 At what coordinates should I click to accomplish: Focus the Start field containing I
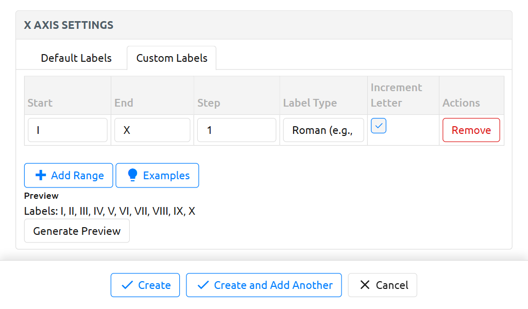pos(67,130)
